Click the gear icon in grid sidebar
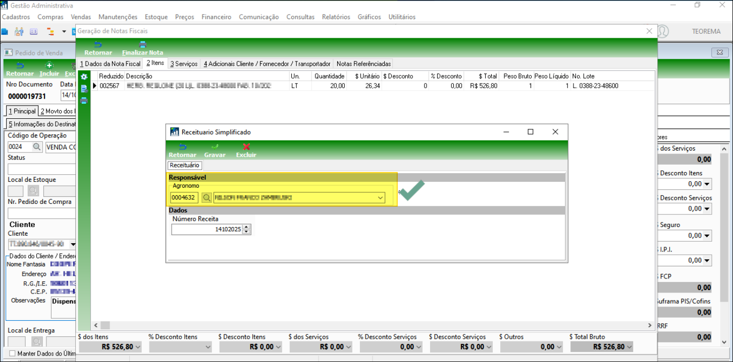This screenshot has height=362, width=733. (x=84, y=77)
